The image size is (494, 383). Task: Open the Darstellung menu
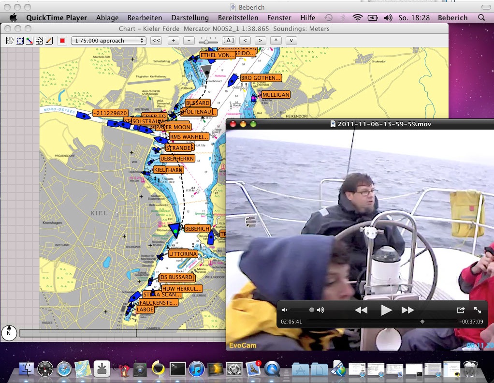pos(190,18)
